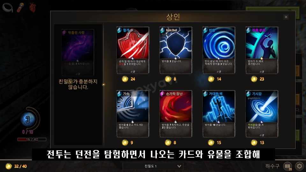
Task: Click the gold coin icon beside 32 / 40
Action: [x=9, y=166]
